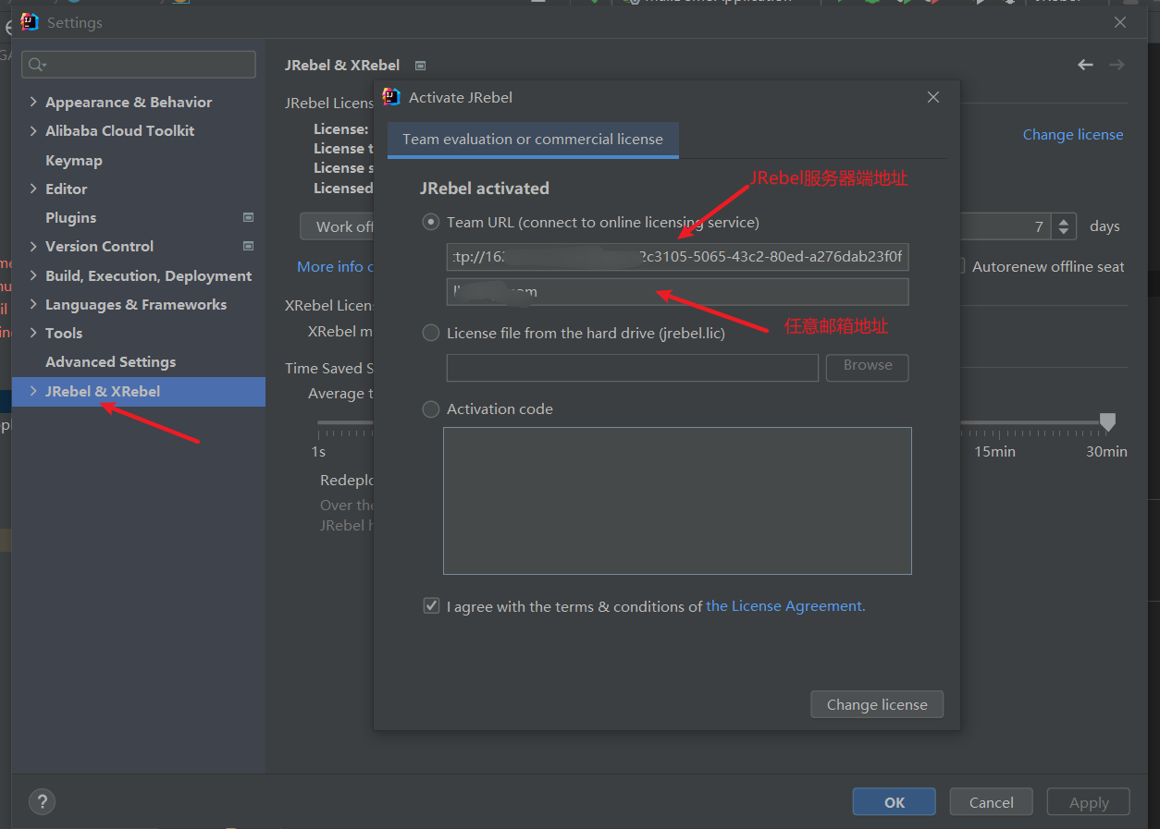Click the JRebel activated heading text
Image resolution: width=1160 pixels, height=829 pixels.
(485, 188)
